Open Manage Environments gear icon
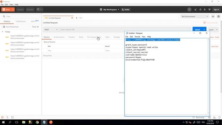The image size is (222, 125). tap(219, 16)
